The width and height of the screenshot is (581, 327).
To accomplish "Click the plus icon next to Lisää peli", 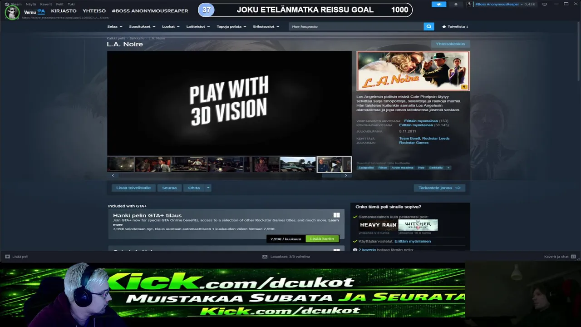I will pos(7,257).
